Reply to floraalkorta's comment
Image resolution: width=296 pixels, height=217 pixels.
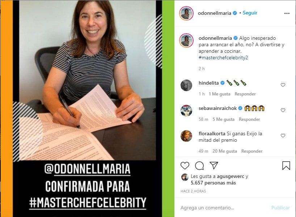(252, 151)
